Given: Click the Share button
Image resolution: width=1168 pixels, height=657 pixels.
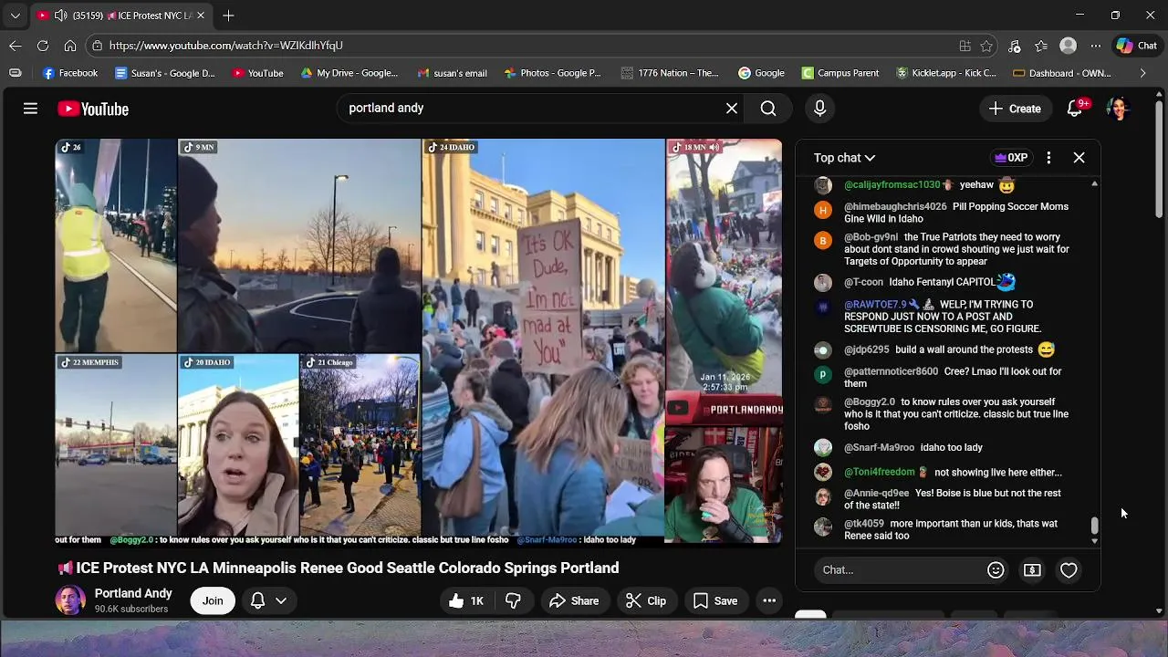Looking at the screenshot, I should [x=574, y=600].
